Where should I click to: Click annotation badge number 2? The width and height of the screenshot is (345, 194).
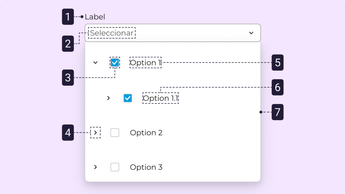[x=68, y=44]
